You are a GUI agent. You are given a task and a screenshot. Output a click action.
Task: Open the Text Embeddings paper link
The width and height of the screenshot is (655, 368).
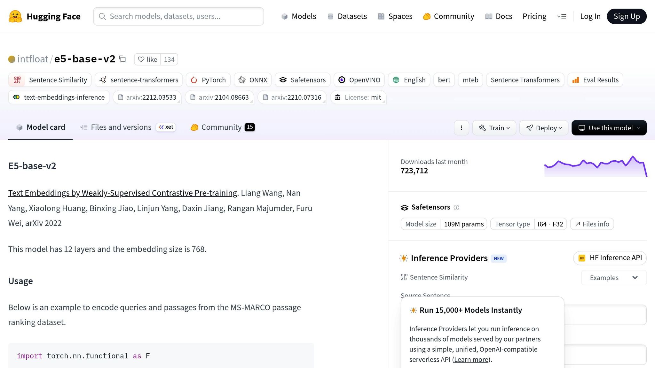122,193
